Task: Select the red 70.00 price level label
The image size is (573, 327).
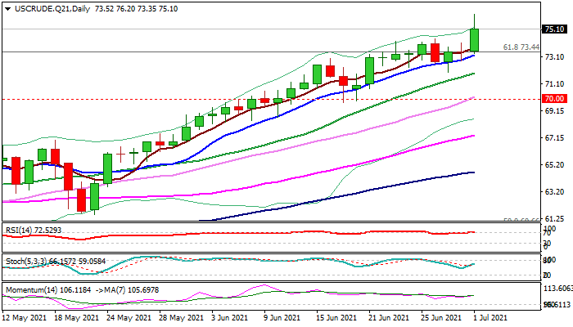Action: (x=555, y=99)
